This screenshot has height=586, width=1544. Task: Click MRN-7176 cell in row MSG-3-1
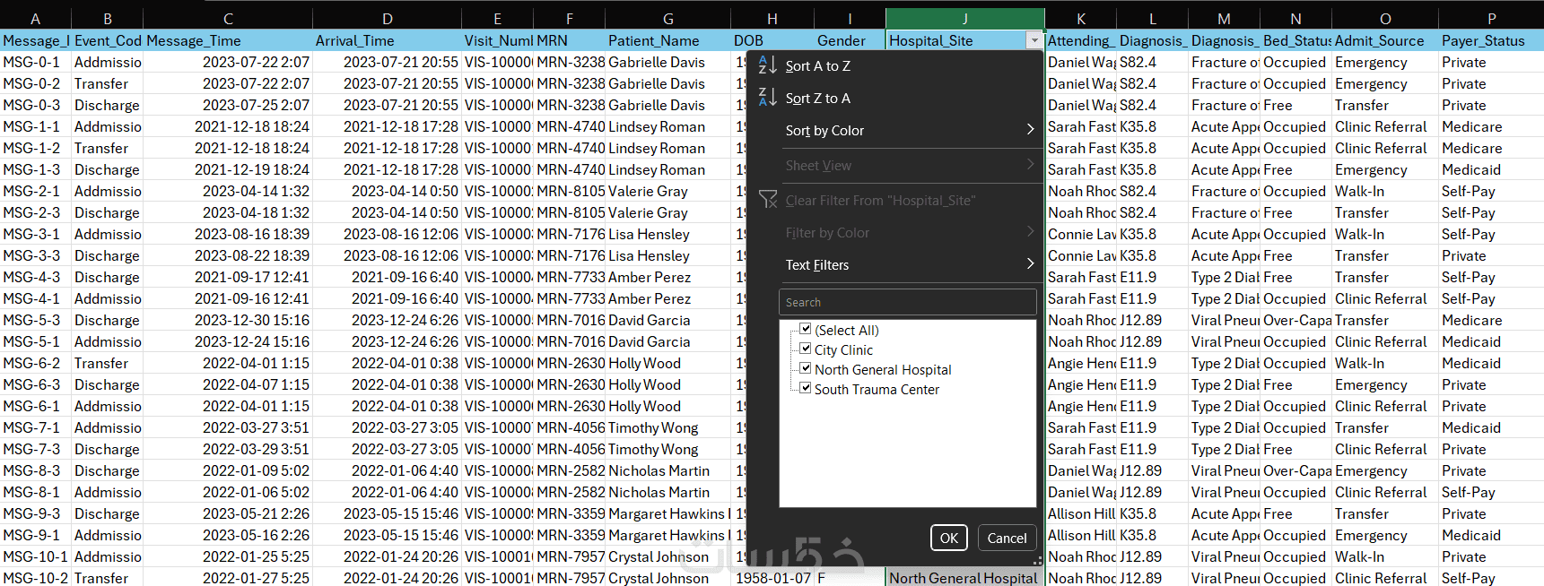tap(569, 234)
